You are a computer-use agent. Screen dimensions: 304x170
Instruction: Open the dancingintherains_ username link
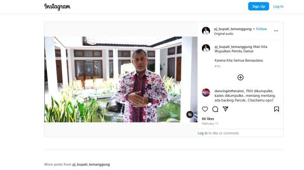click(x=230, y=91)
